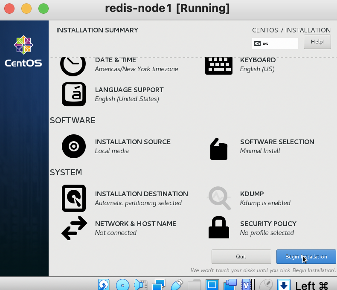The height and width of the screenshot is (290, 337).
Task: Click Begin Installation button
Action: pyautogui.click(x=306, y=257)
